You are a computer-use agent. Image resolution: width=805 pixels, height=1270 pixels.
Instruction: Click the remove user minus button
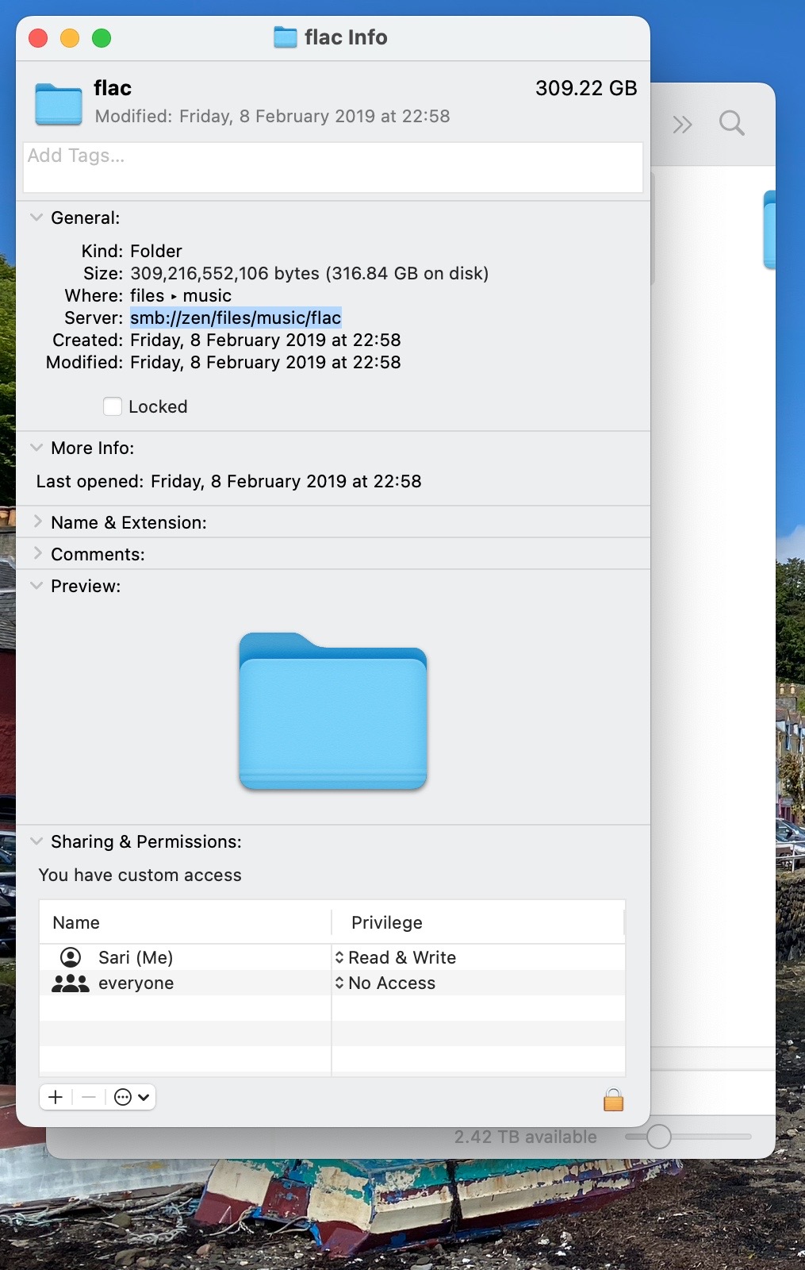point(89,1097)
